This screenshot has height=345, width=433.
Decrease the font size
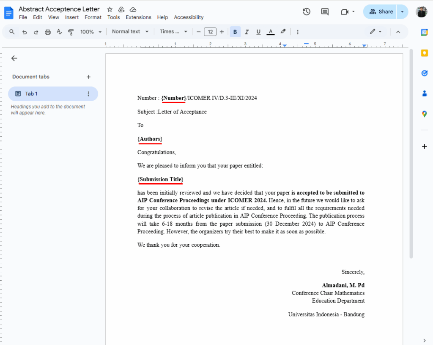point(198,32)
